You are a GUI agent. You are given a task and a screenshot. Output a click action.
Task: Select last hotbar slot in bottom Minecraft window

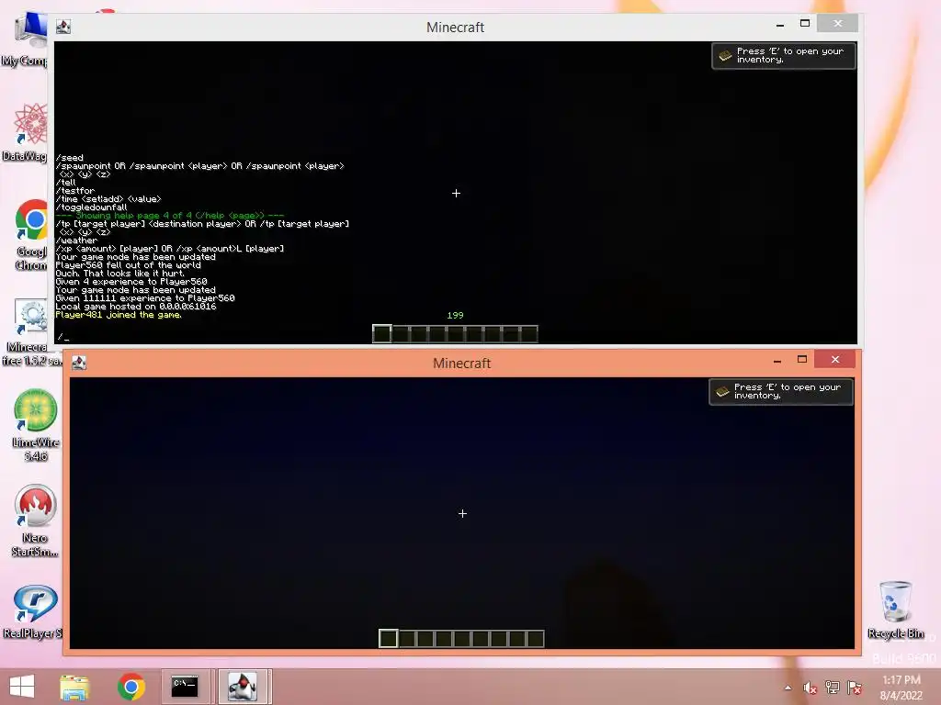(536, 639)
